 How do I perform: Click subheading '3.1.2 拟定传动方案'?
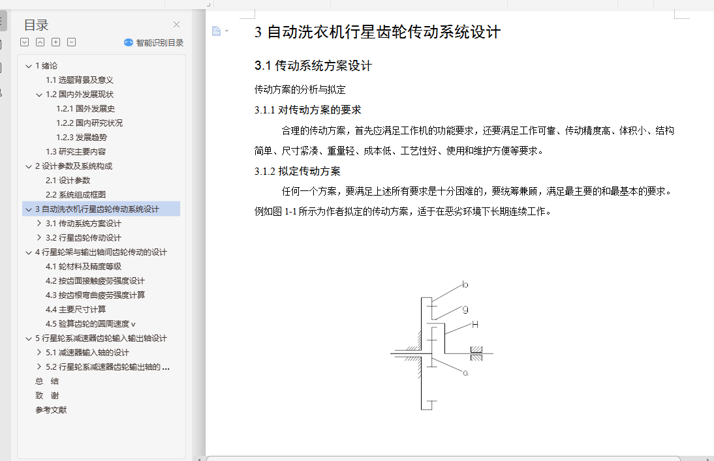click(298, 171)
